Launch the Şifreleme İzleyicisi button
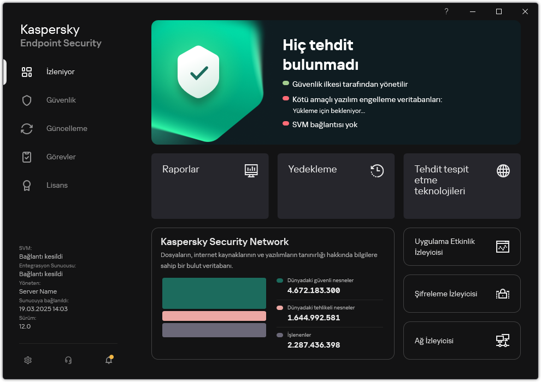 point(462,294)
